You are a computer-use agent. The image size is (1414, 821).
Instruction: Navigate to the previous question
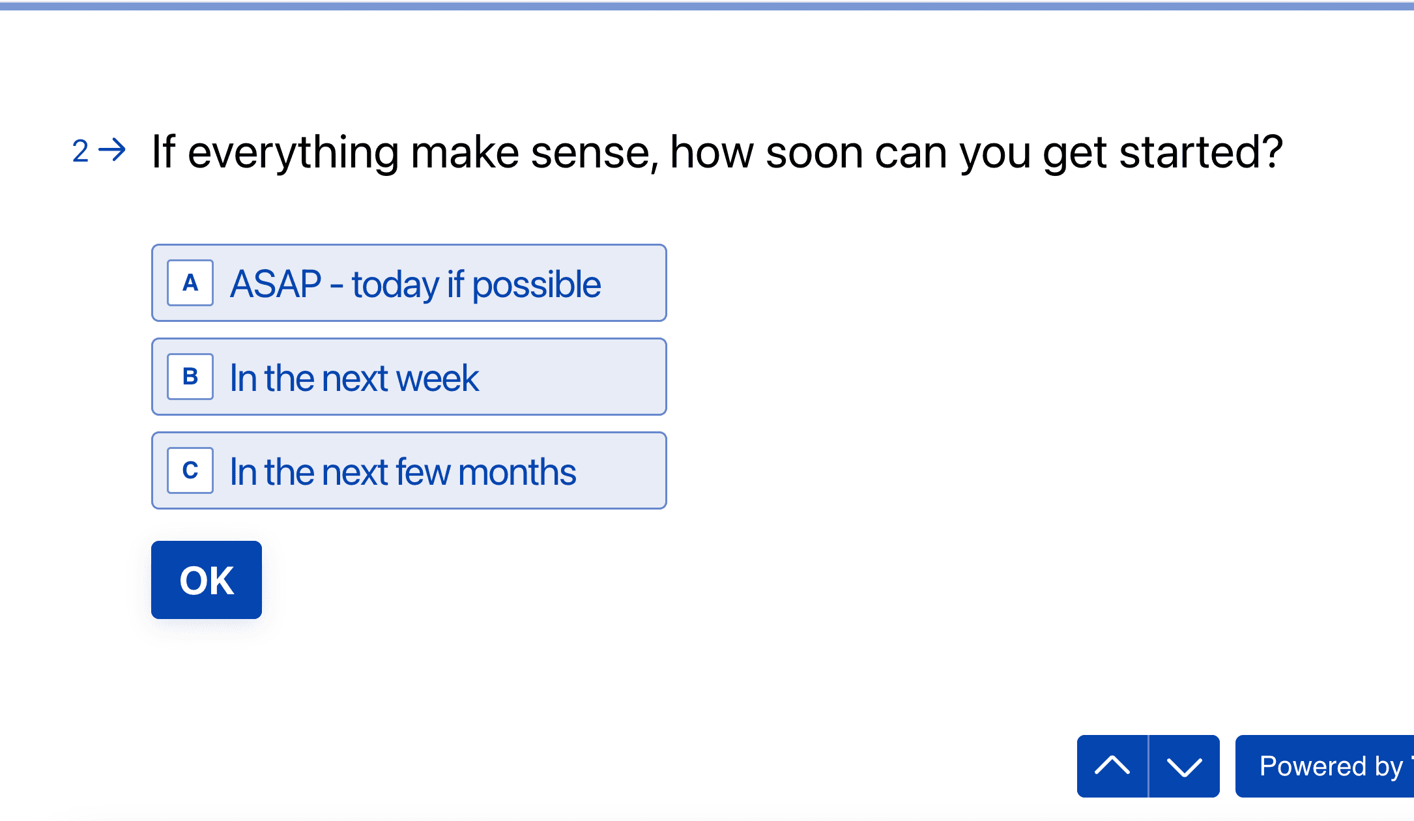point(1114,766)
